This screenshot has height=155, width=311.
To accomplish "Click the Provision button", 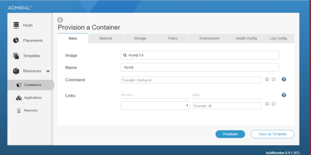I will [x=230, y=134].
